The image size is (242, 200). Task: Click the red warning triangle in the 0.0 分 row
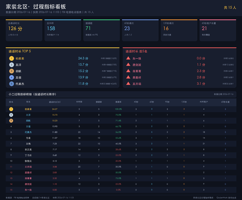[128, 58]
